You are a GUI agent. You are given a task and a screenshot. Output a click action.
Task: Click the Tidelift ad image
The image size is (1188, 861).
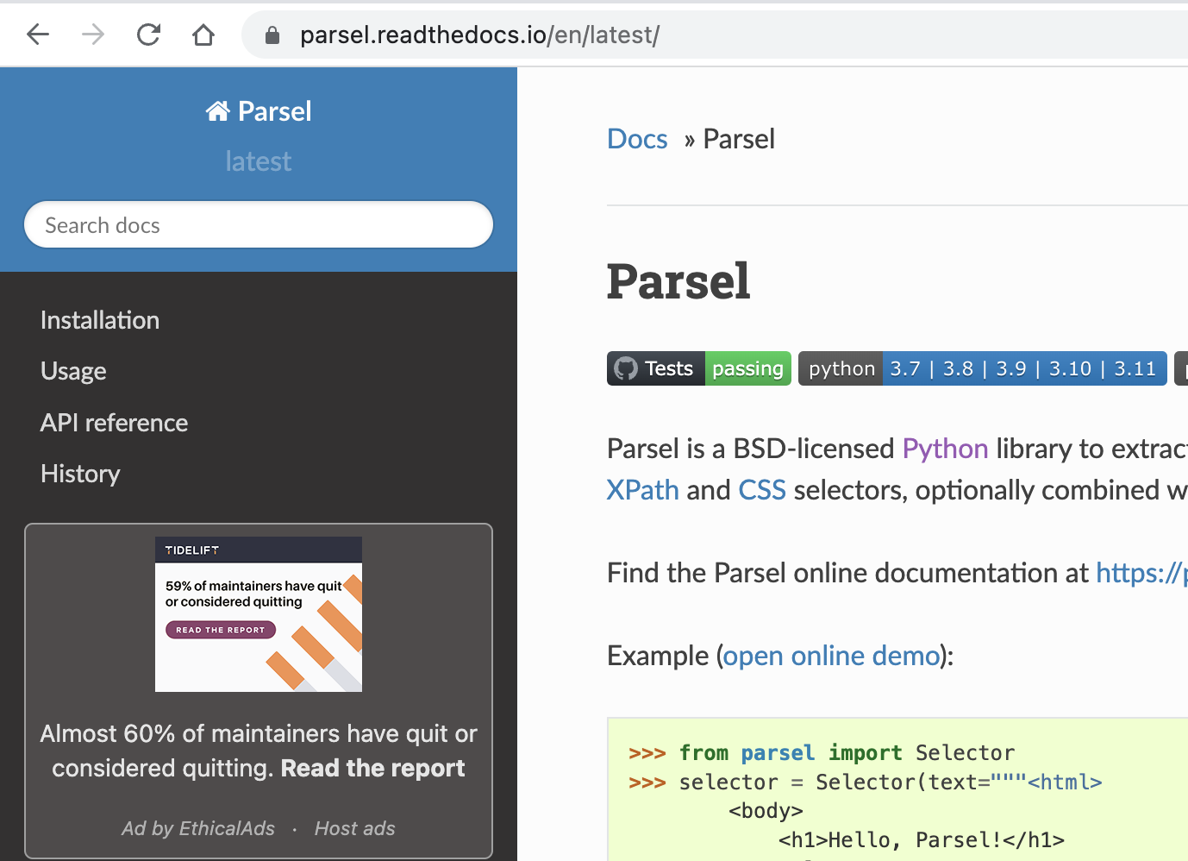(259, 614)
